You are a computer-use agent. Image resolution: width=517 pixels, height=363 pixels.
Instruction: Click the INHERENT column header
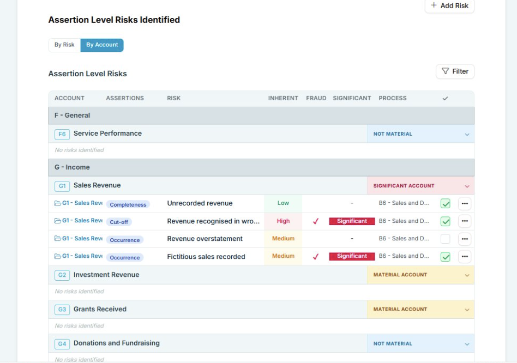pos(283,98)
